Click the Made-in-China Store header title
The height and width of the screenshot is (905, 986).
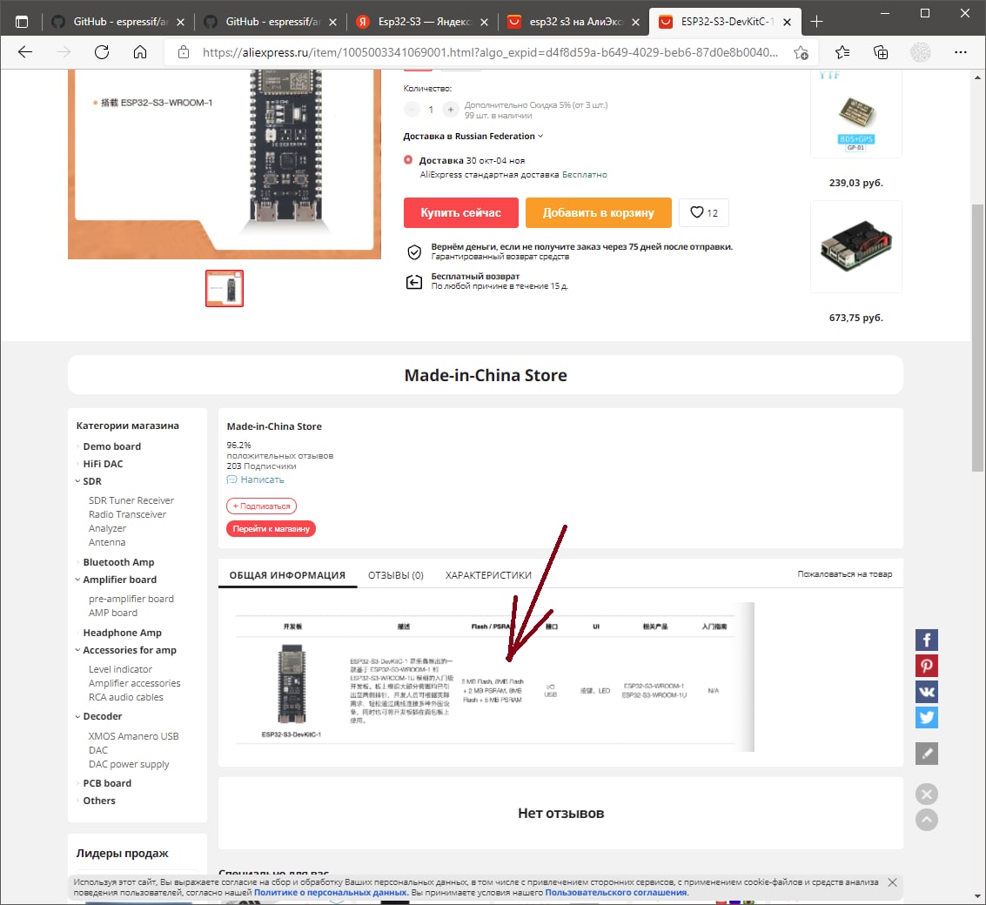[x=486, y=375]
